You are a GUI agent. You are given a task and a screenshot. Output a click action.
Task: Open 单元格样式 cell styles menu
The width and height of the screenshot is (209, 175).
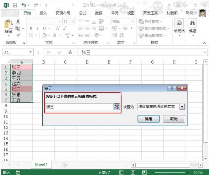click(x=152, y=35)
